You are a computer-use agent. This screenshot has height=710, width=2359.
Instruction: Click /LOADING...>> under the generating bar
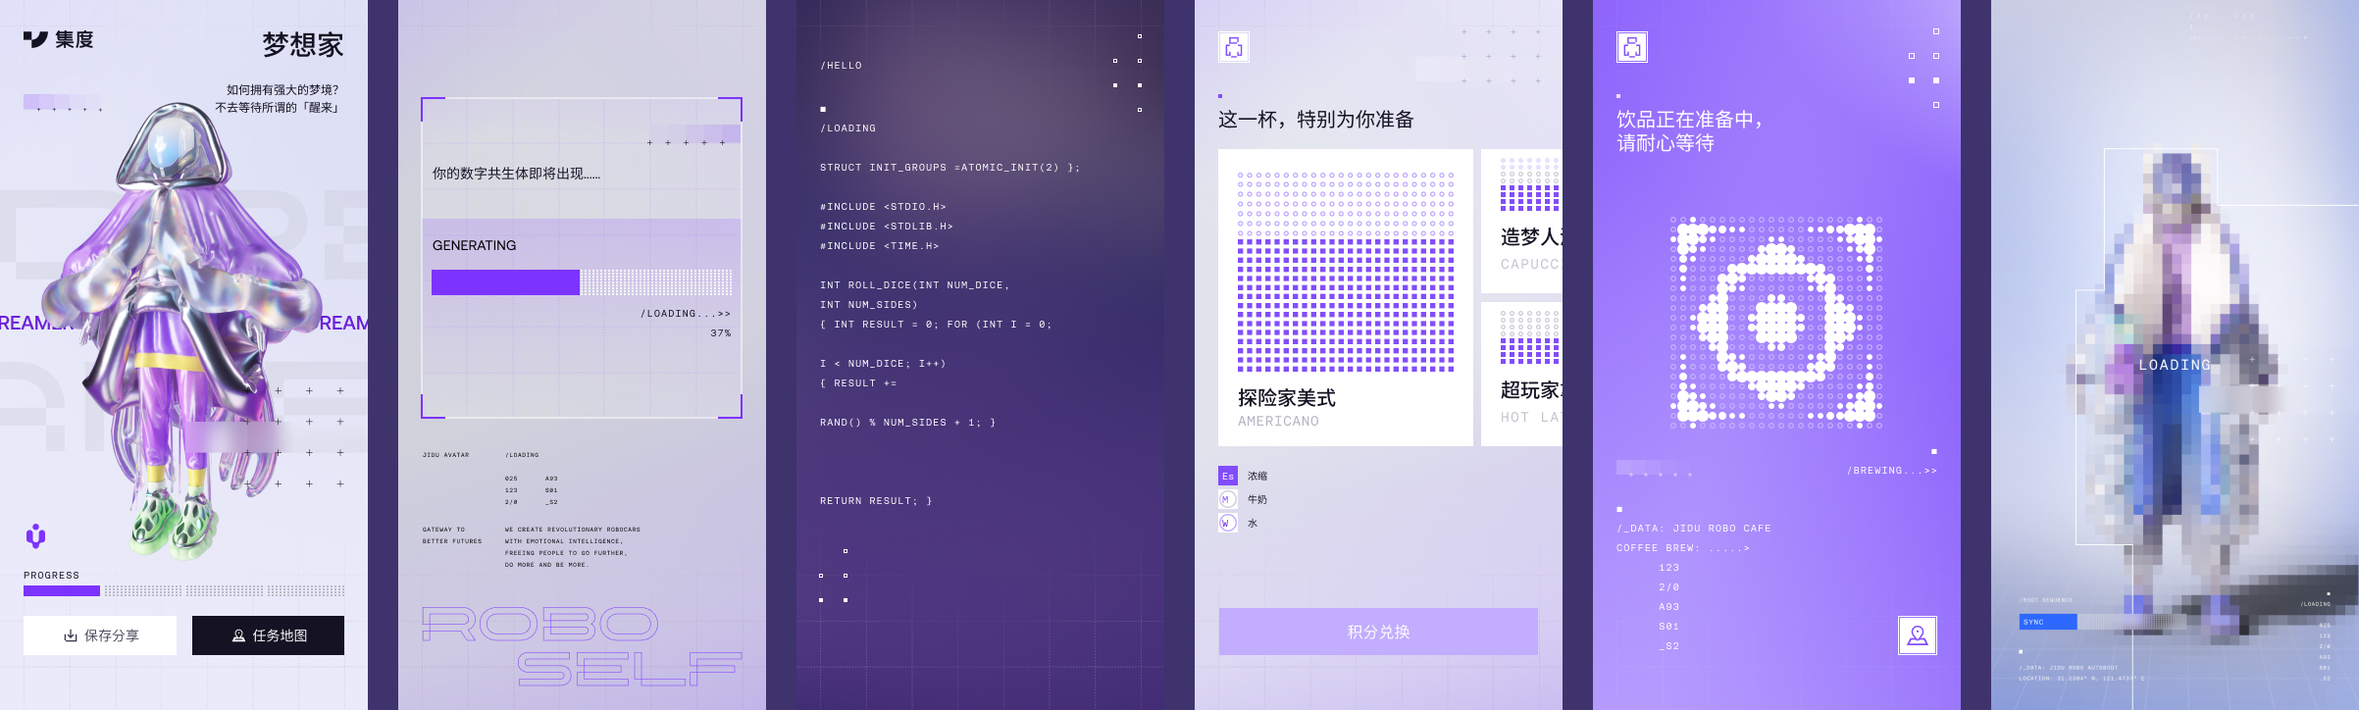686,314
